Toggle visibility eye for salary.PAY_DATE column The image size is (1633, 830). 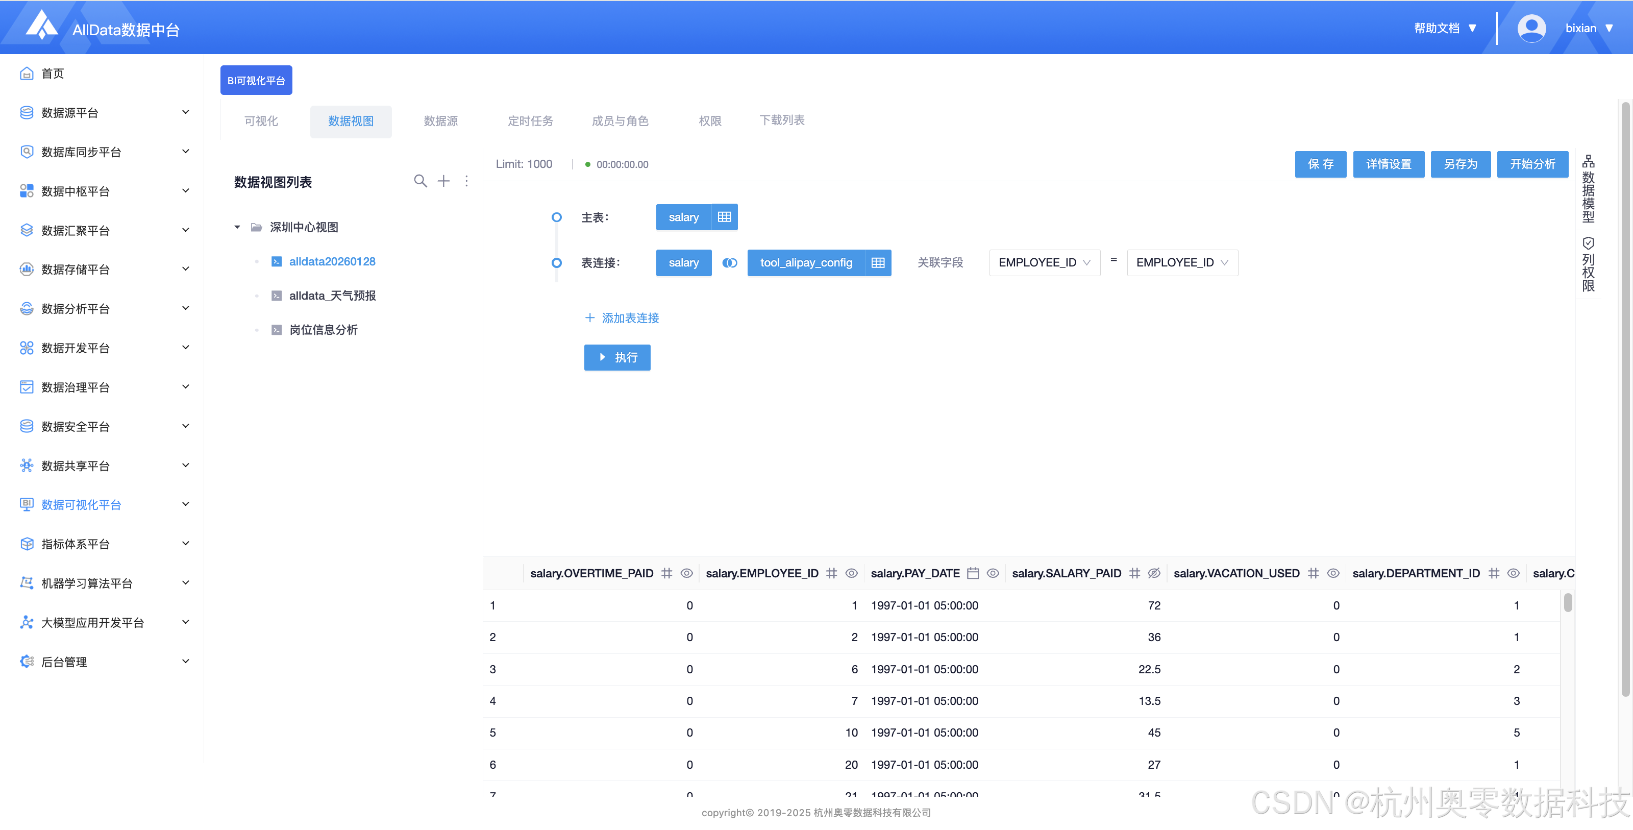click(993, 573)
